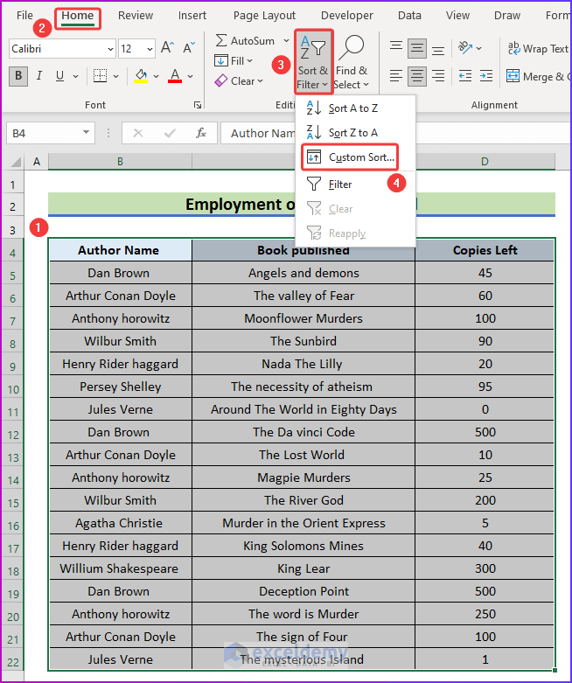Screen dimensions: 572x683
Task: Select Custom Sort... option
Action: point(350,157)
